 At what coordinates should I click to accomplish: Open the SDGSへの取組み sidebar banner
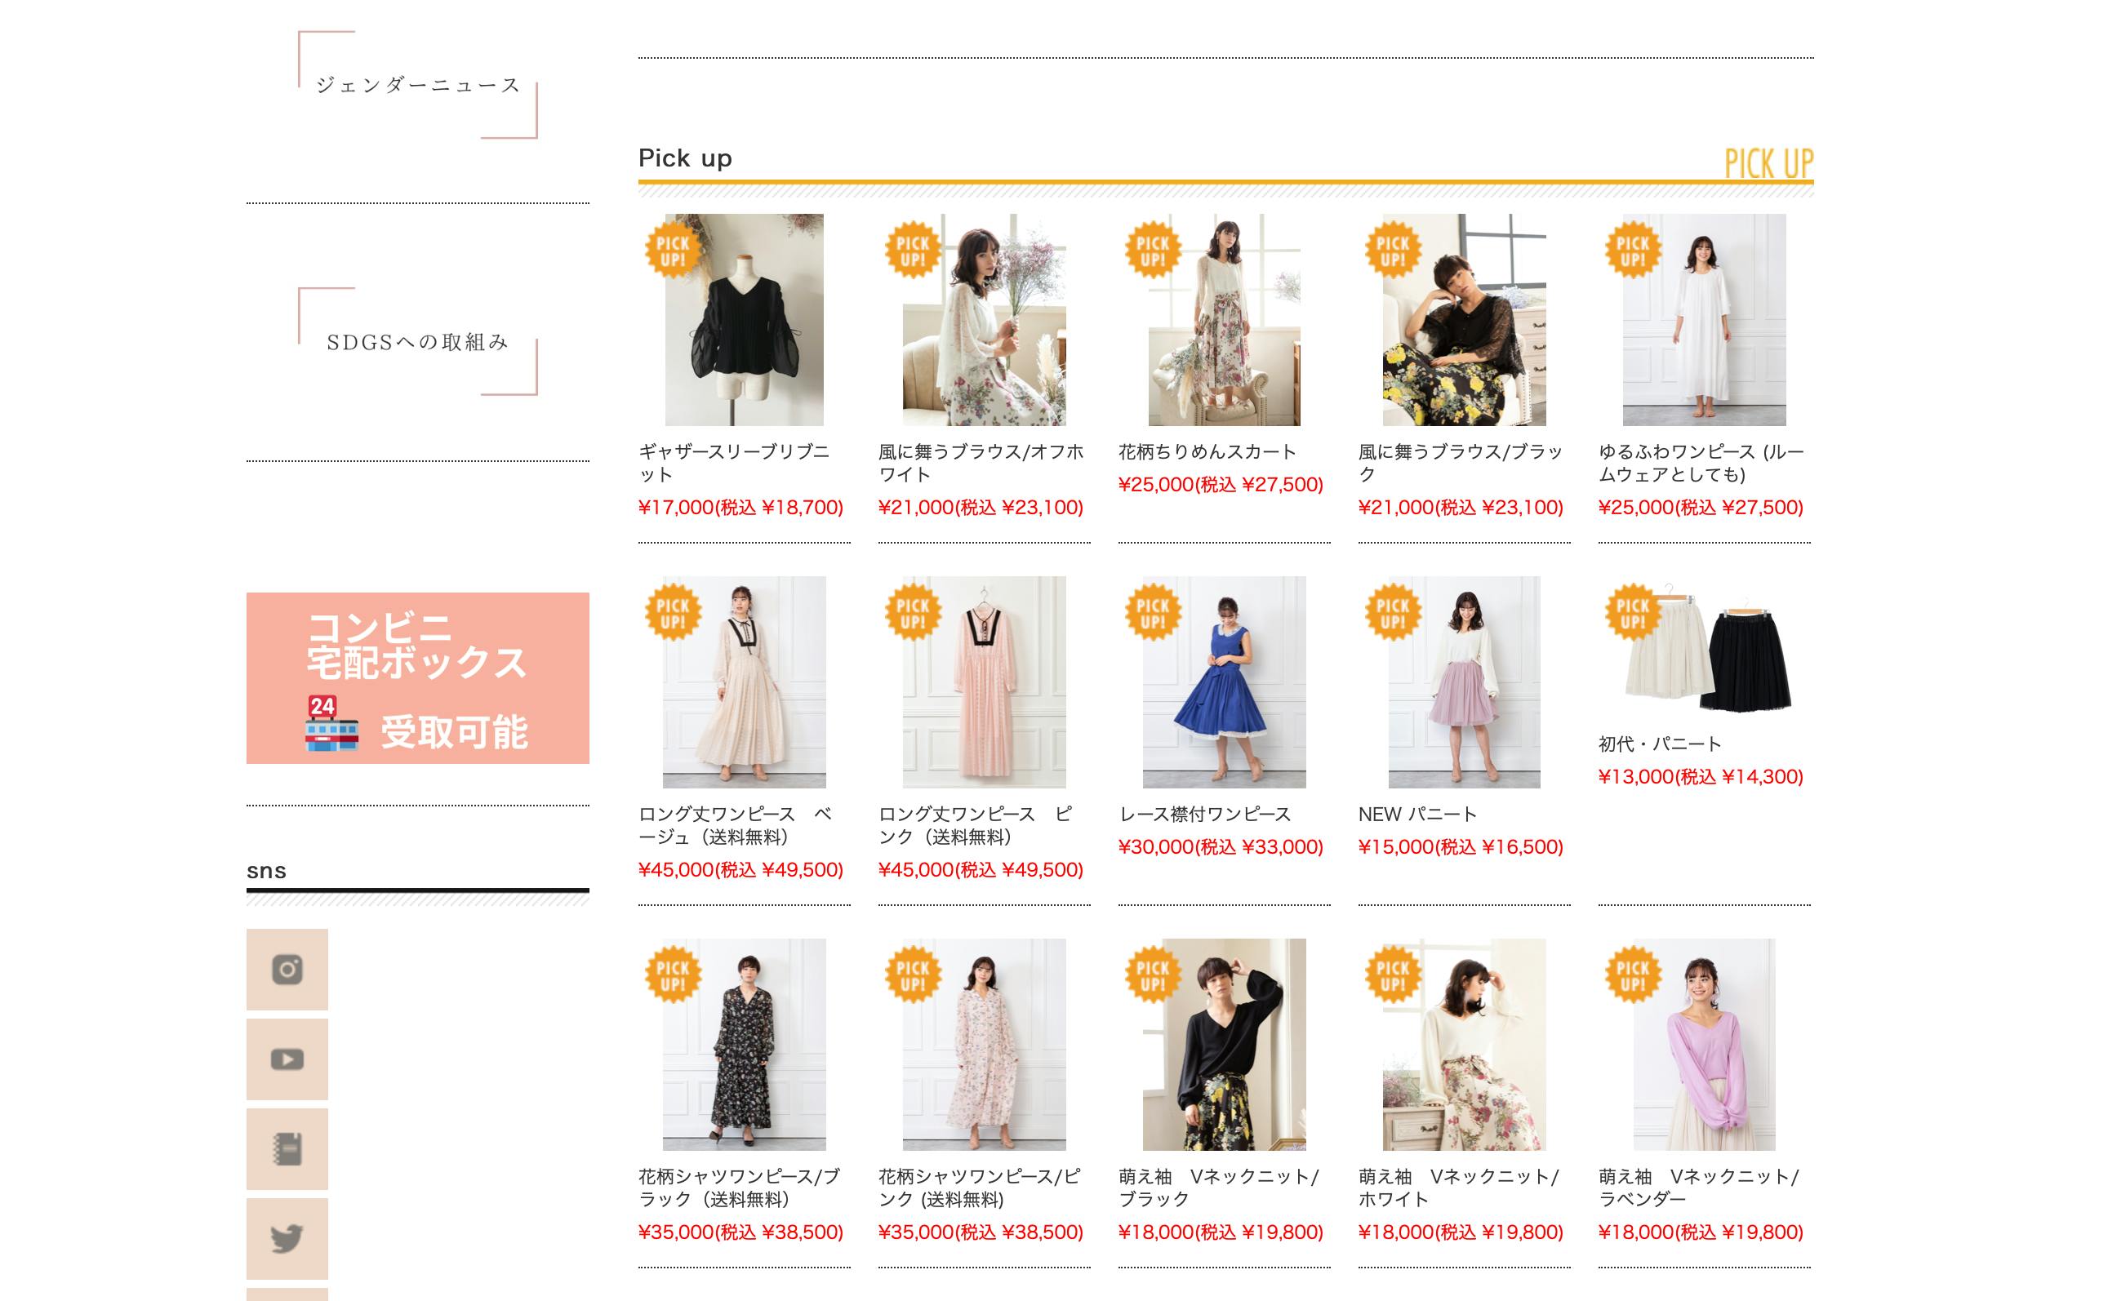coord(417,342)
